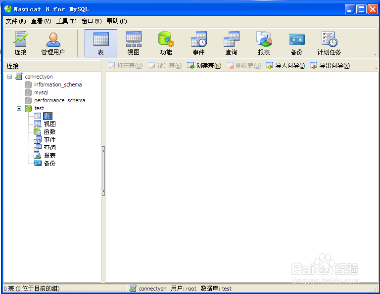The width and height of the screenshot is (380, 294).
Task: Launch 导出向导(X) export wizard
Action: (330, 66)
